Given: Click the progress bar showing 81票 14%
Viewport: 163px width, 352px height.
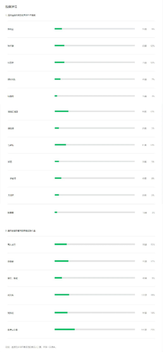Looking at the screenshot, I should pos(95,145).
